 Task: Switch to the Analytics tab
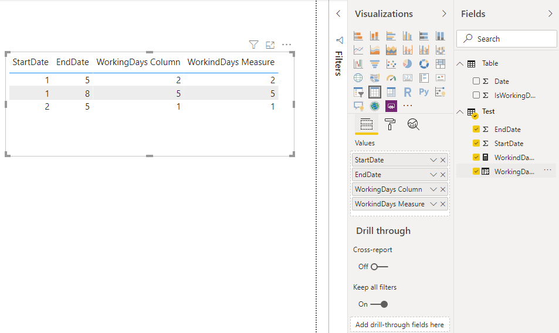[x=413, y=124]
